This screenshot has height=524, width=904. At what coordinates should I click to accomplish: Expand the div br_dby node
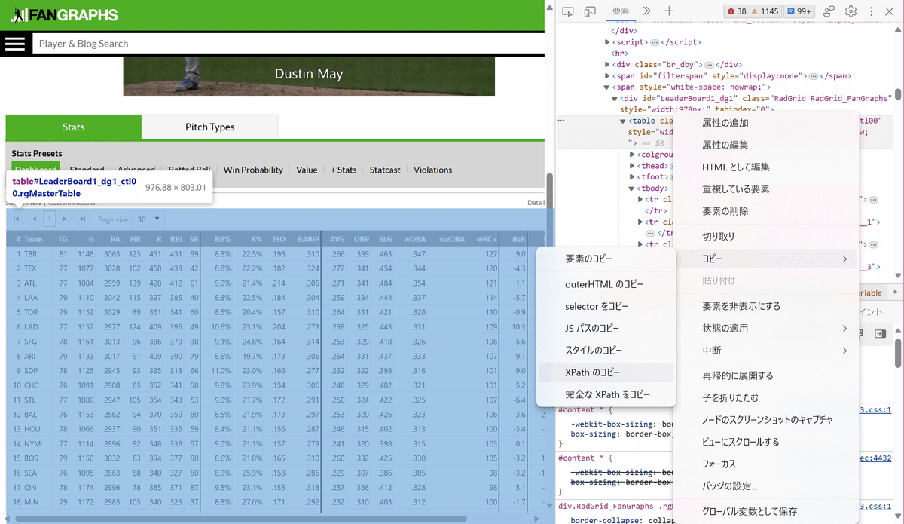607,65
